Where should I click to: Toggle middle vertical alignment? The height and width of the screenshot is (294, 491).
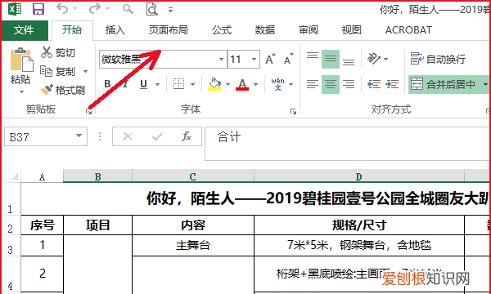pos(331,59)
